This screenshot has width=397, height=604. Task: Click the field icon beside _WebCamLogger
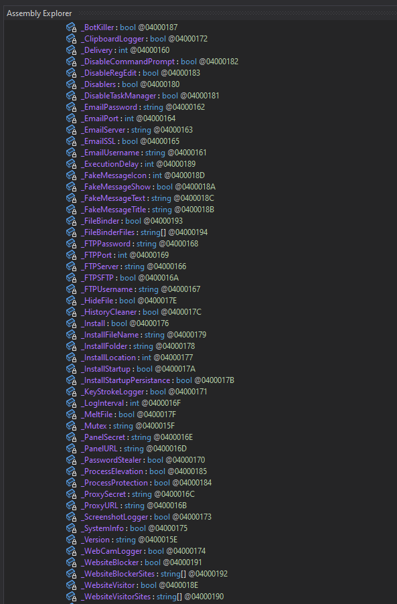(71, 551)
